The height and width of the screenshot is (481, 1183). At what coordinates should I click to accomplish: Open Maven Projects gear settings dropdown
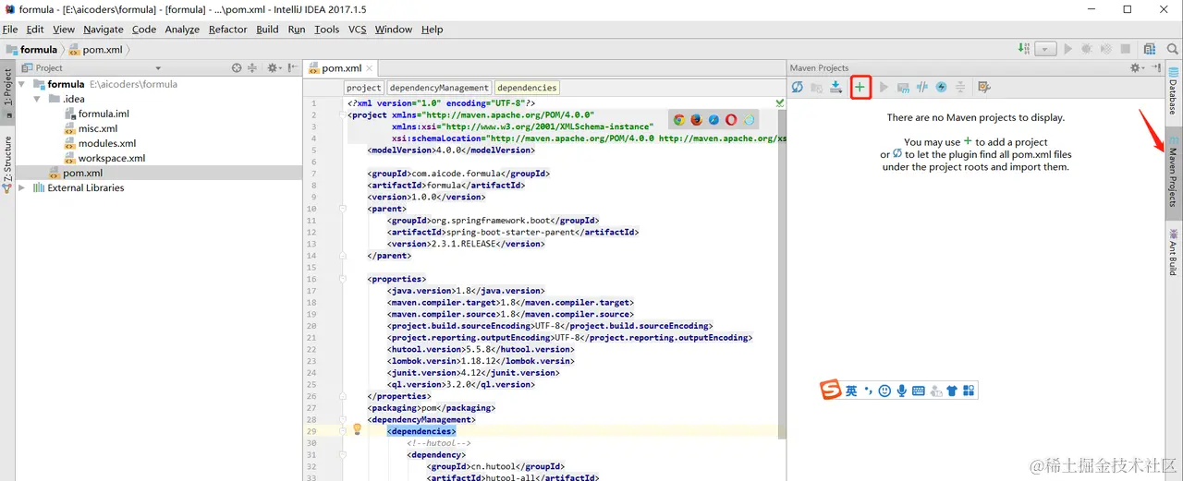tap(1138, 67)
